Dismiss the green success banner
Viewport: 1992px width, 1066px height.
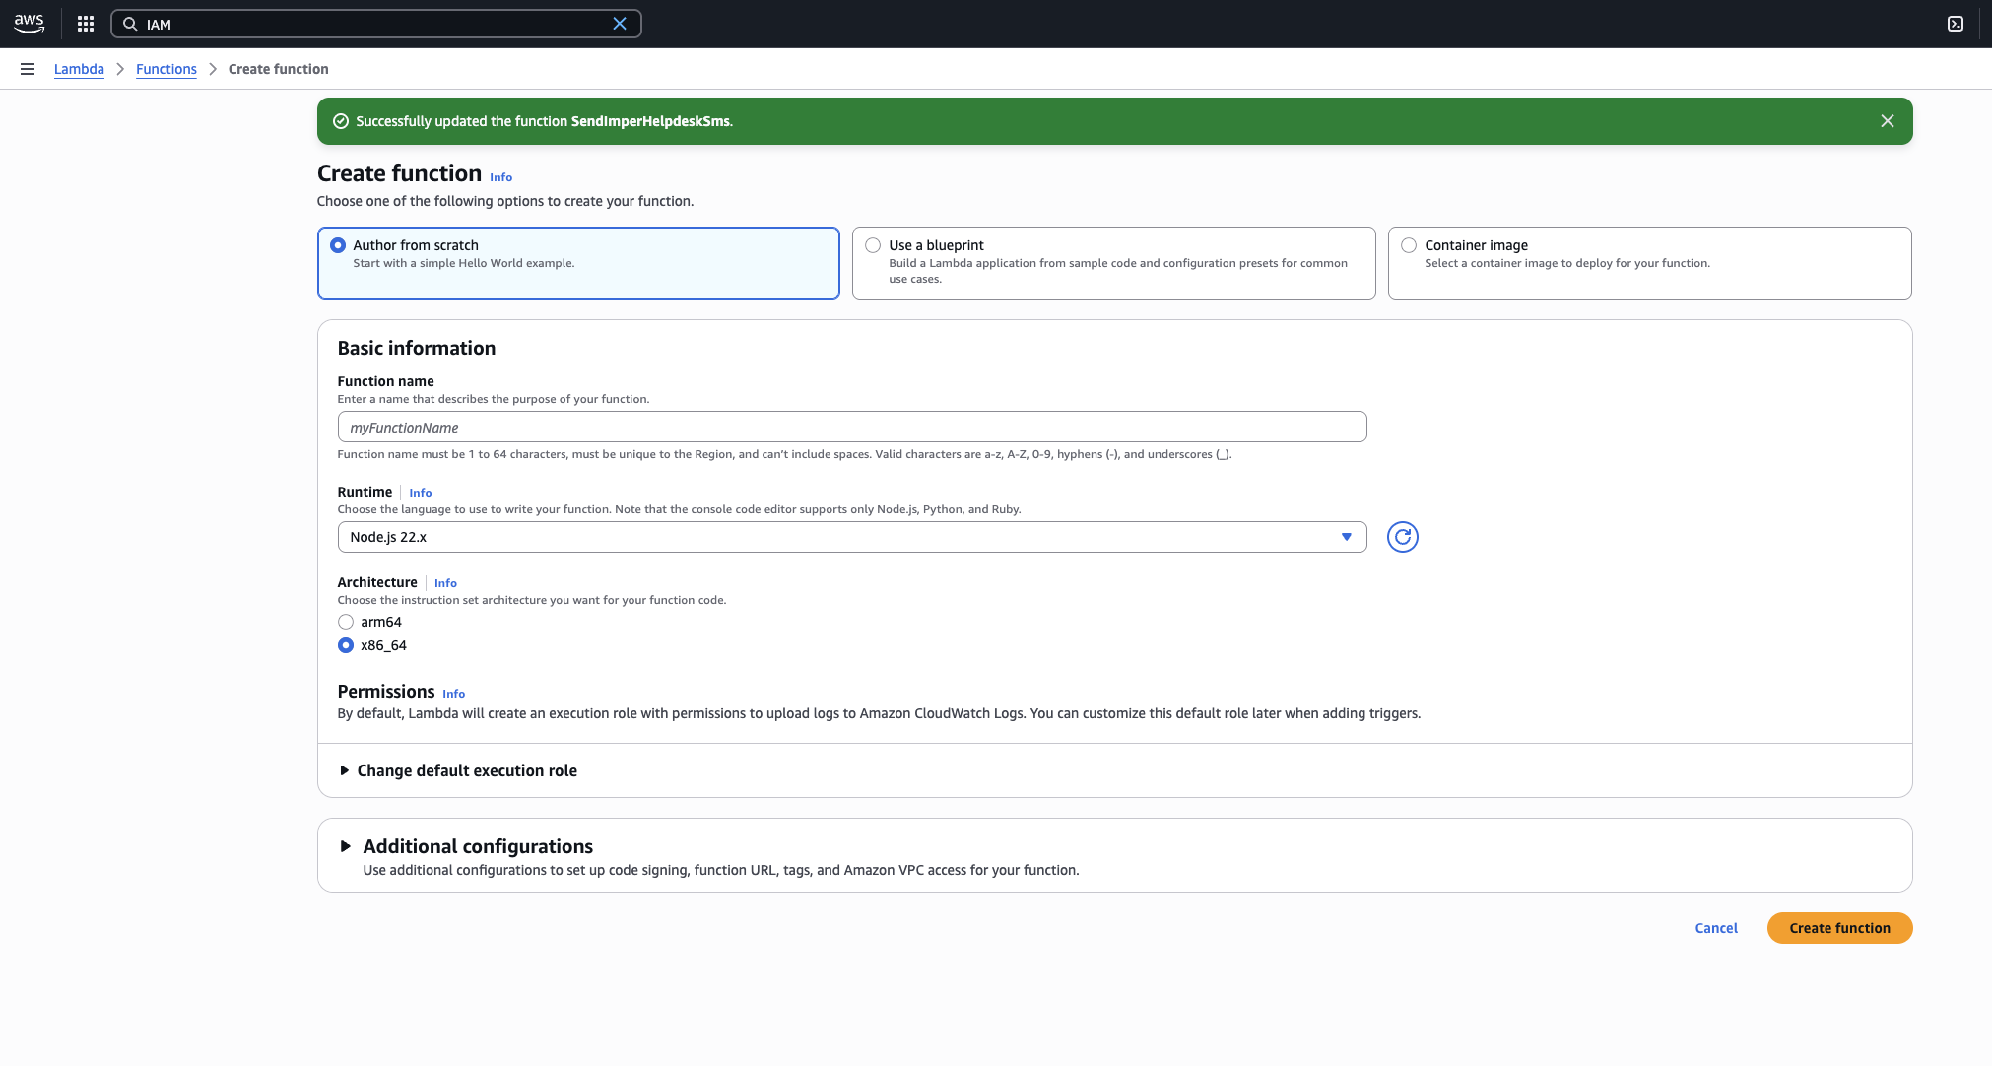click(1888, 121)
